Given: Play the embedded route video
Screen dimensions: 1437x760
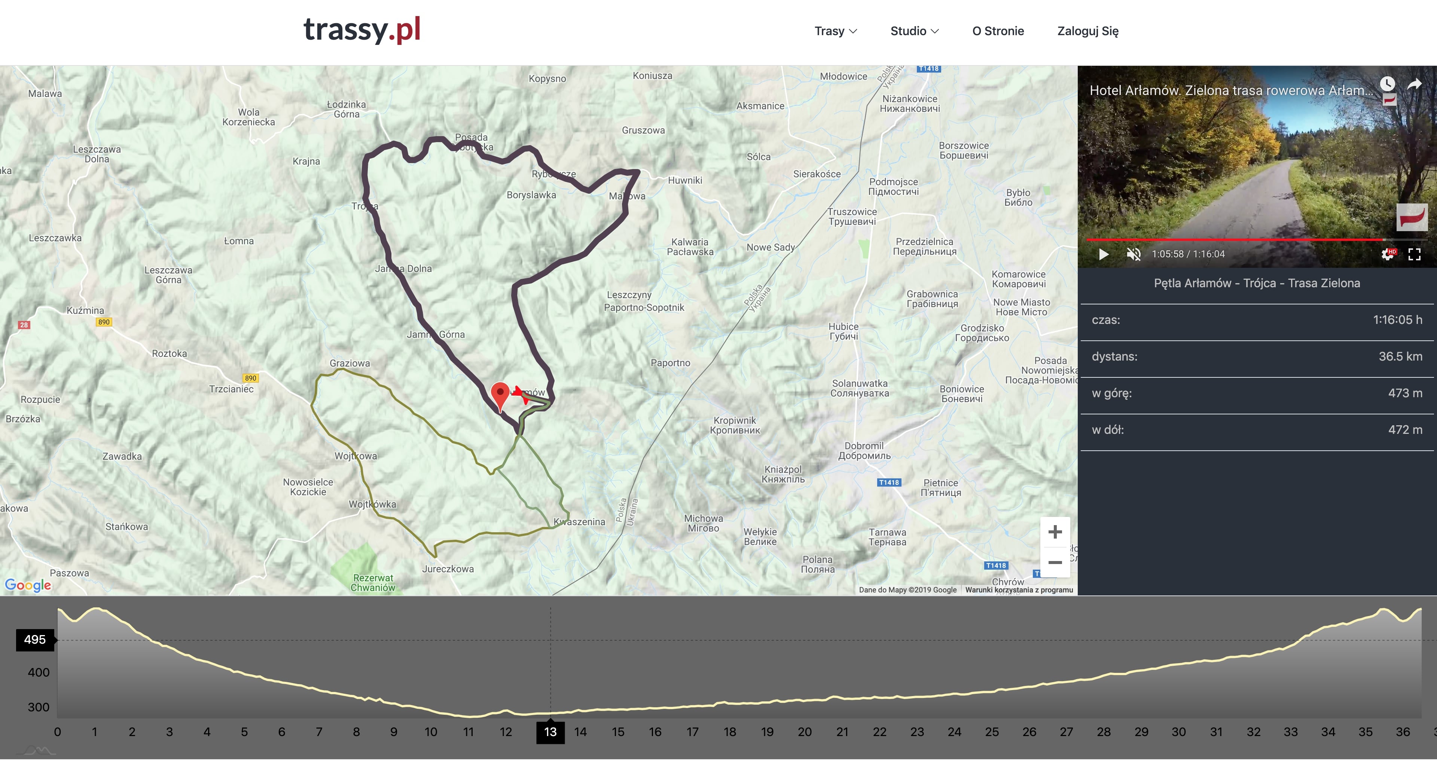Looking at the screenshot, I should click(x=1104, y=254).
